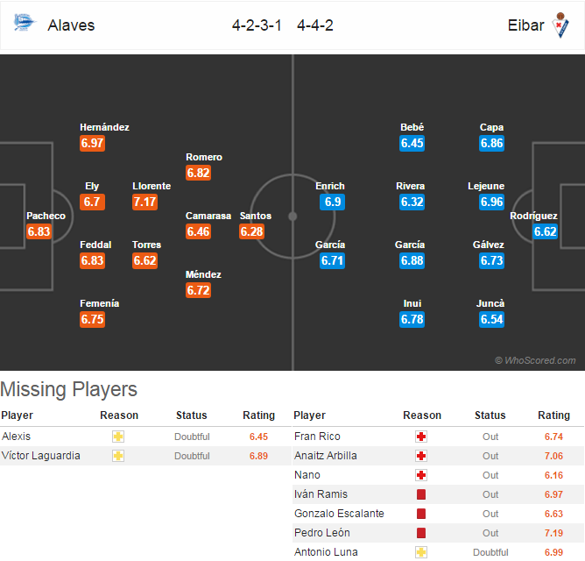Select Llorente's 7.17 rating badge
Image resolution: width=585 pixels, height=561 pixels.
point(144,202)
